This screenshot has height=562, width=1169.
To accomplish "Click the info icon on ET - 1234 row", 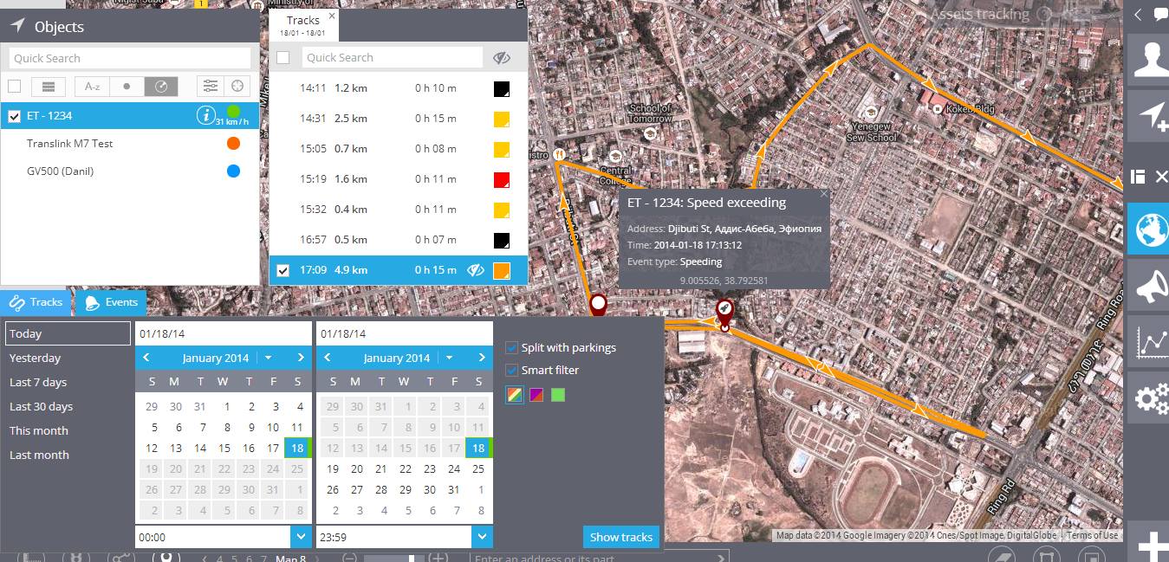I will tap(205, 115).
